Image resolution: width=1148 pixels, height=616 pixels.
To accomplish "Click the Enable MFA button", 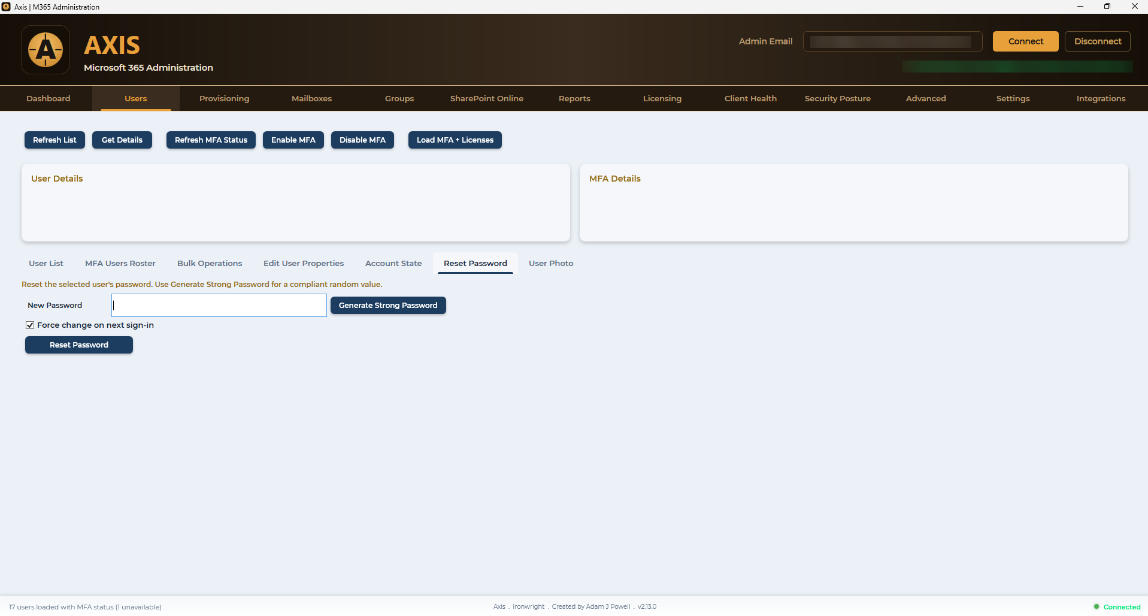I will coord(293,140).
